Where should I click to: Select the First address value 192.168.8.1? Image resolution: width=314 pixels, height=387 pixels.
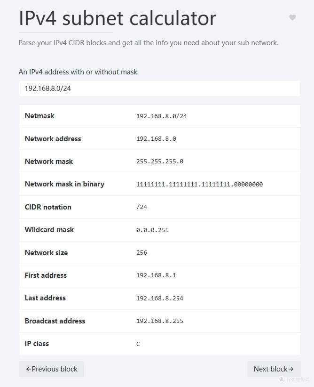[x=156, y=275]
